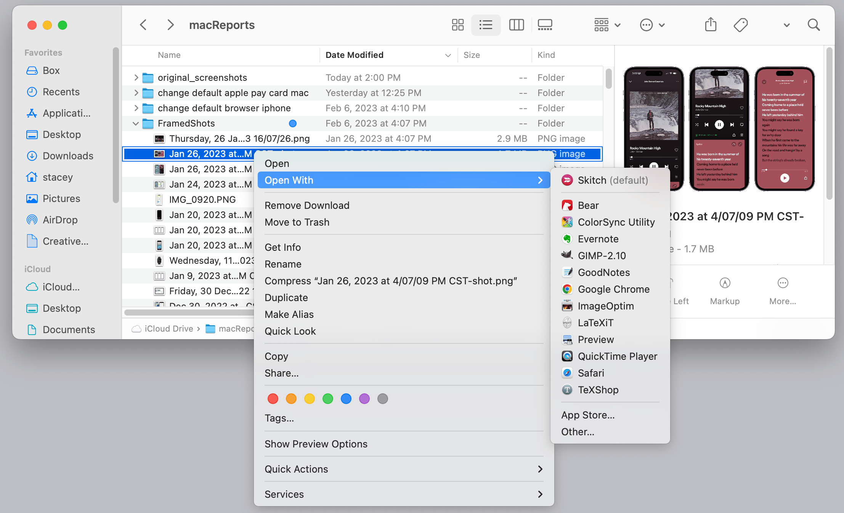Open with Google Chrome
Screen dimensions: 844x513
pos(610,289)
